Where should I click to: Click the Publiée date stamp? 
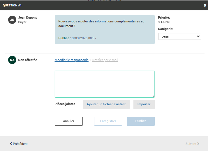77,38
